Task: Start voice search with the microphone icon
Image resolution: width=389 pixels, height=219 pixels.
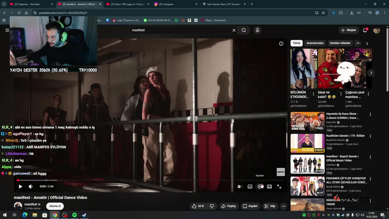Action: [x=257, y=30]
